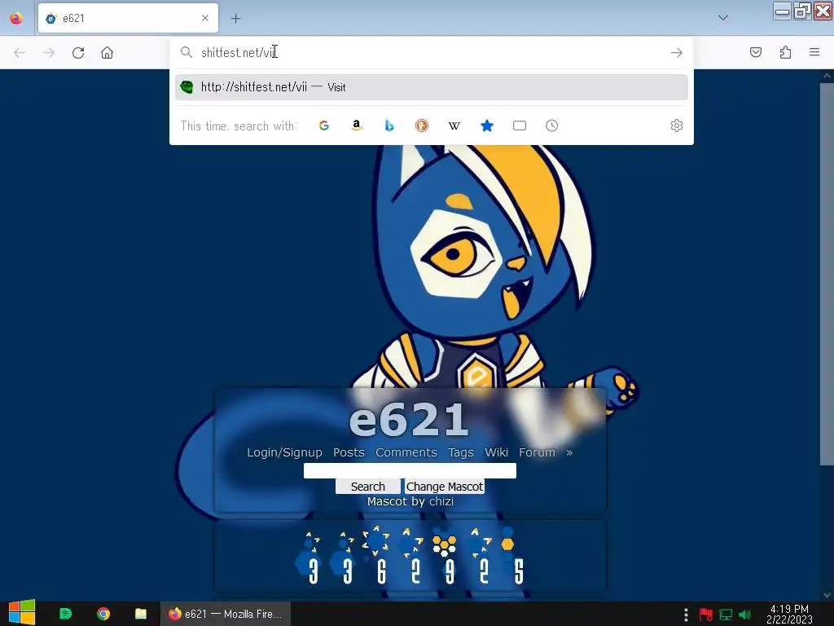Click the Firefox View icon
This screenshot has height=626, width=834.
point(16,18)
